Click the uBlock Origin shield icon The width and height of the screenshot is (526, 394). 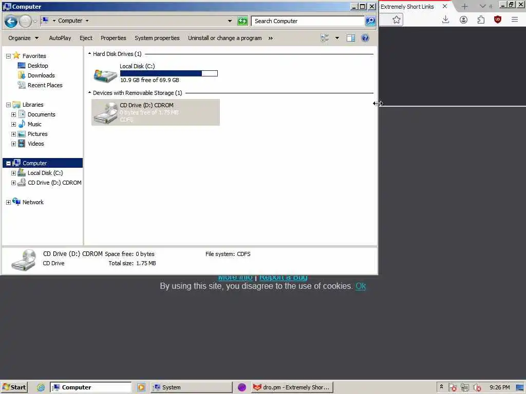497,20
